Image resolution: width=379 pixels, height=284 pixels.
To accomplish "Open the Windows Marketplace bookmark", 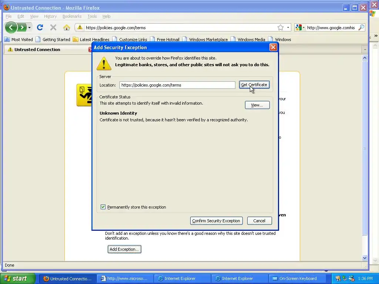I will coord(205,39).
